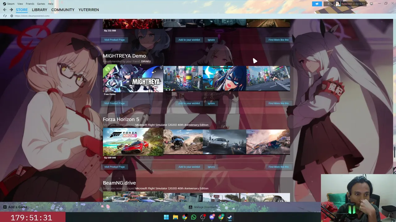
Task: Go back with the browser back arrow
Action: (x=5, y=10)
